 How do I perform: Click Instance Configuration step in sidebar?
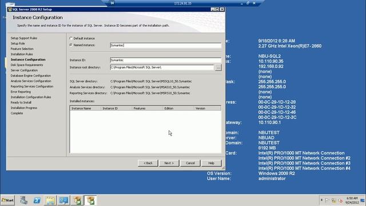(28, 60)
